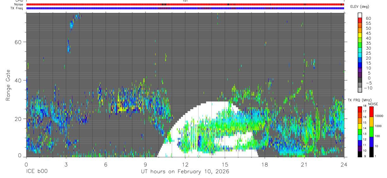
Task: Click the '14' value on TX FRQ scale
Action: point(365,128)
